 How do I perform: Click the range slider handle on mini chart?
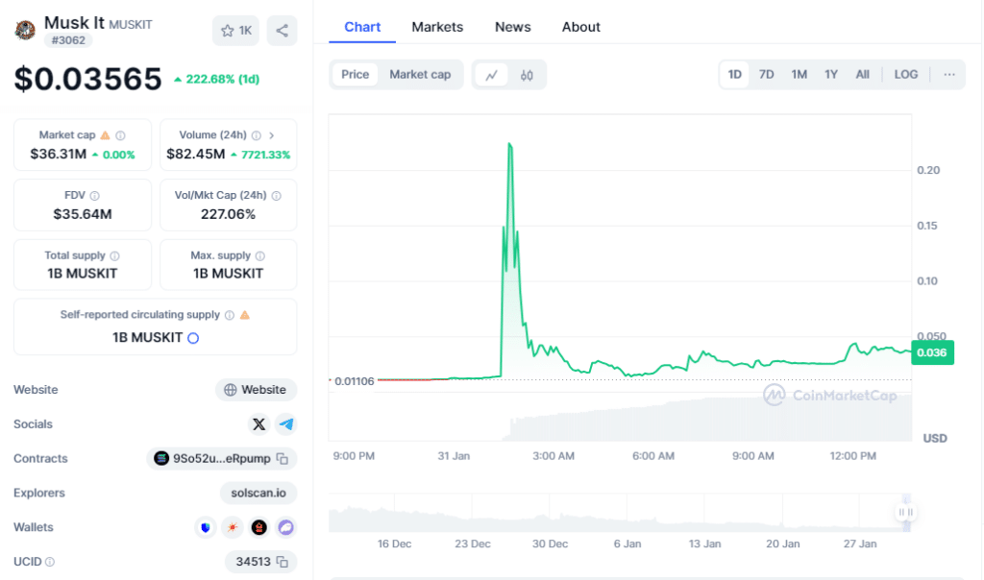click(905, 512)
